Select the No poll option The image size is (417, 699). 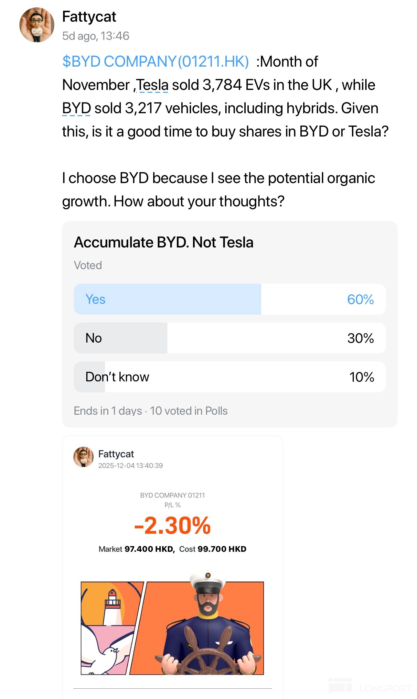[x=230, y=338]
